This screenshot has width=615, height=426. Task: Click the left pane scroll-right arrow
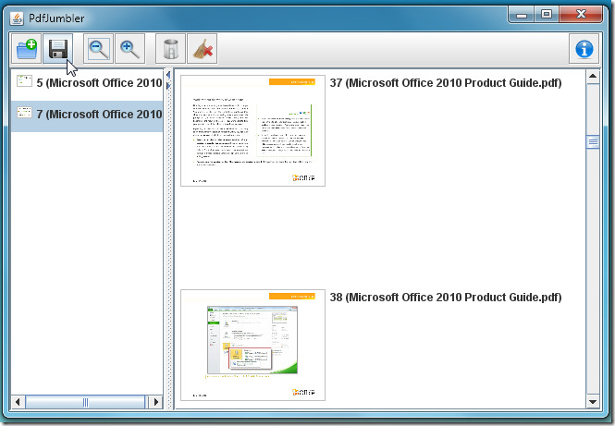click(x=156, y=402)
